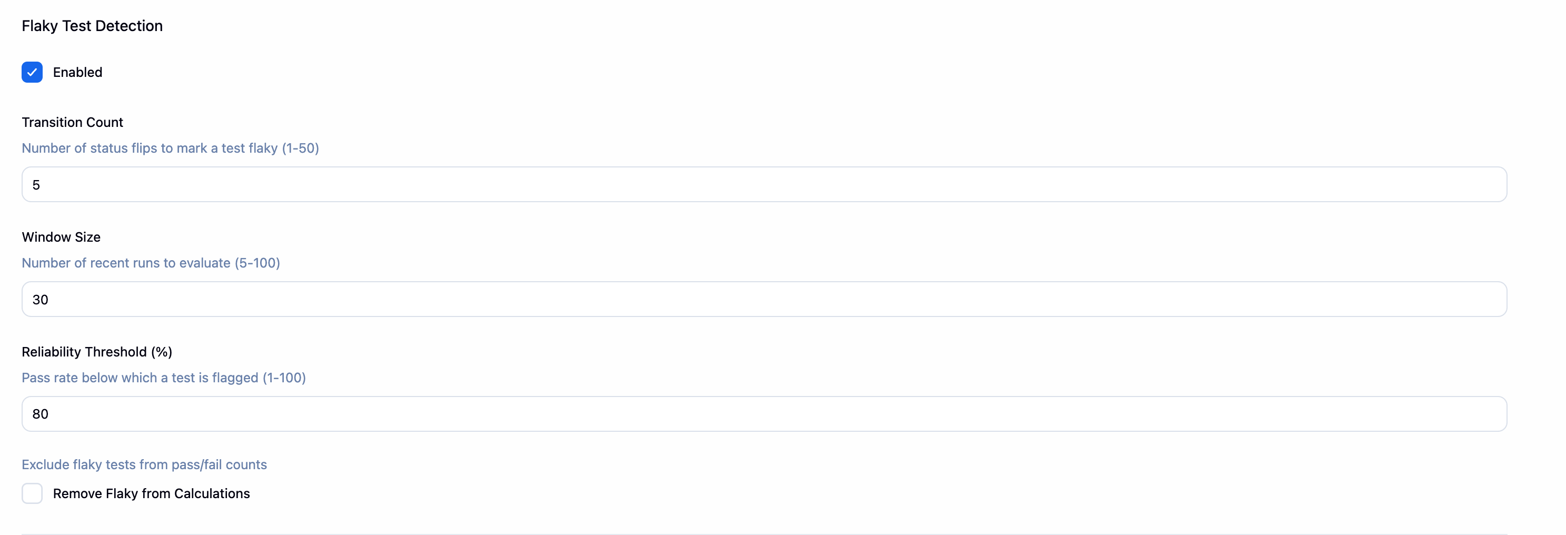
Task: Click the Window Size label
Action: 61,236
